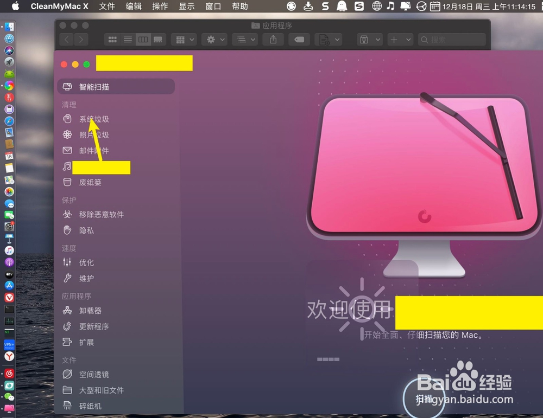Open Space Lens (空间透镜) module

94,375
